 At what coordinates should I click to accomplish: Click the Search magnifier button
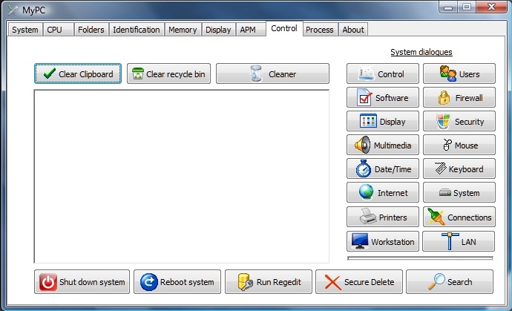[449, 282]
